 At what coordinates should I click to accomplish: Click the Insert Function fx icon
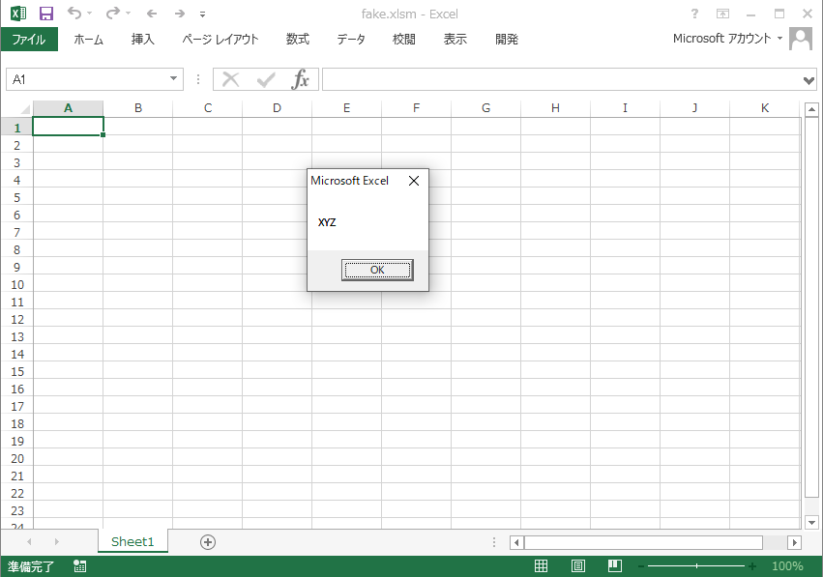tap(301, 79)
